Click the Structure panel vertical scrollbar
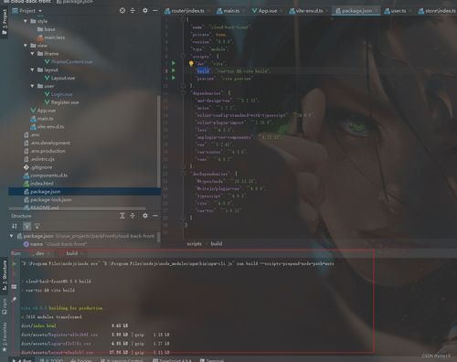The height and width of the screenshot is (362, 457). pyautogui.click(x=158, y=238)
